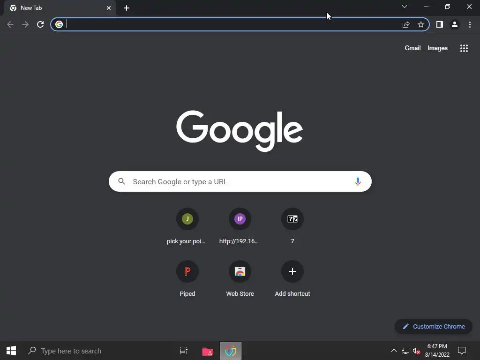Open the tab search dropdown chevron
This screenshot has width=480, height=360.
(405, 7)
